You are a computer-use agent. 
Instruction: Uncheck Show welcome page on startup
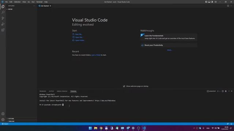pyautogui.click(x=124, y=86)
